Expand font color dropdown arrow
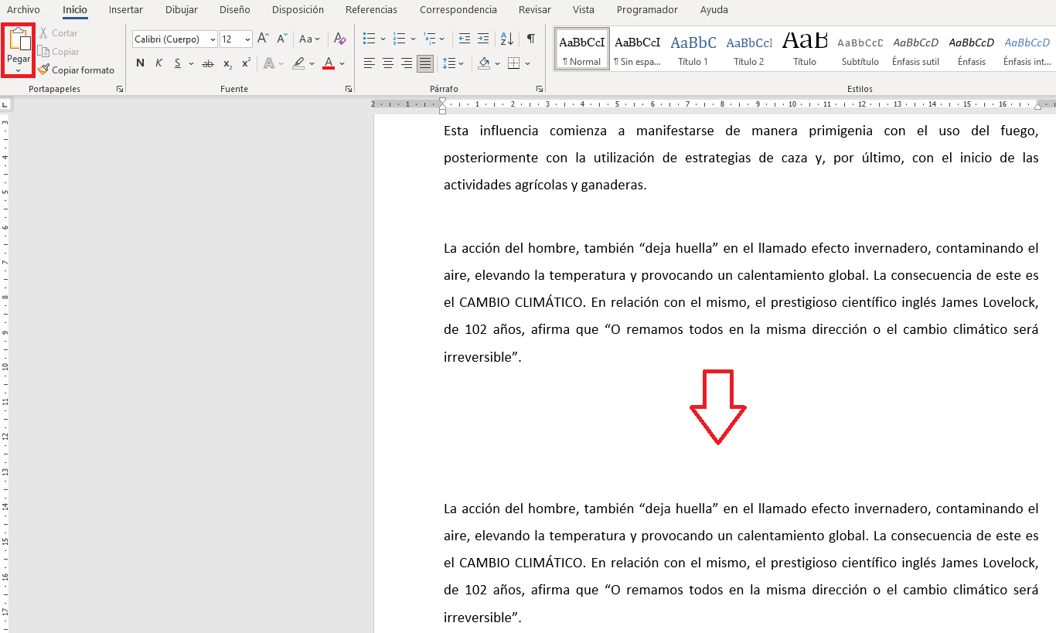Viewport: 1056px width, 633px height. point(342,63)
